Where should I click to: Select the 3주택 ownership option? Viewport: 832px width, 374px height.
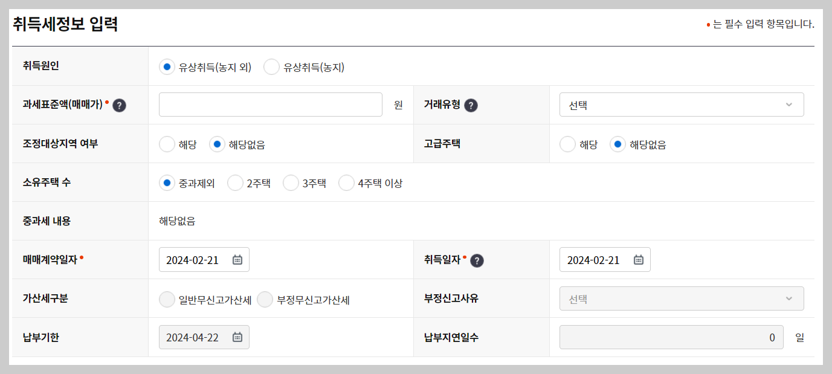[x=291, y=182]
